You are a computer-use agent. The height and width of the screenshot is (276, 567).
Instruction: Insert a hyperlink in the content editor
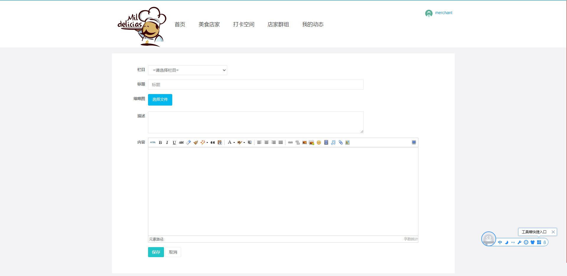[290, 142]
